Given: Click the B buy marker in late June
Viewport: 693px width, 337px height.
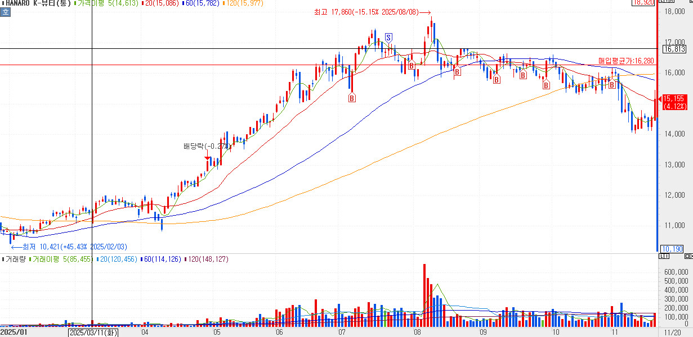Looking at the screenshot, I should 352,98.
